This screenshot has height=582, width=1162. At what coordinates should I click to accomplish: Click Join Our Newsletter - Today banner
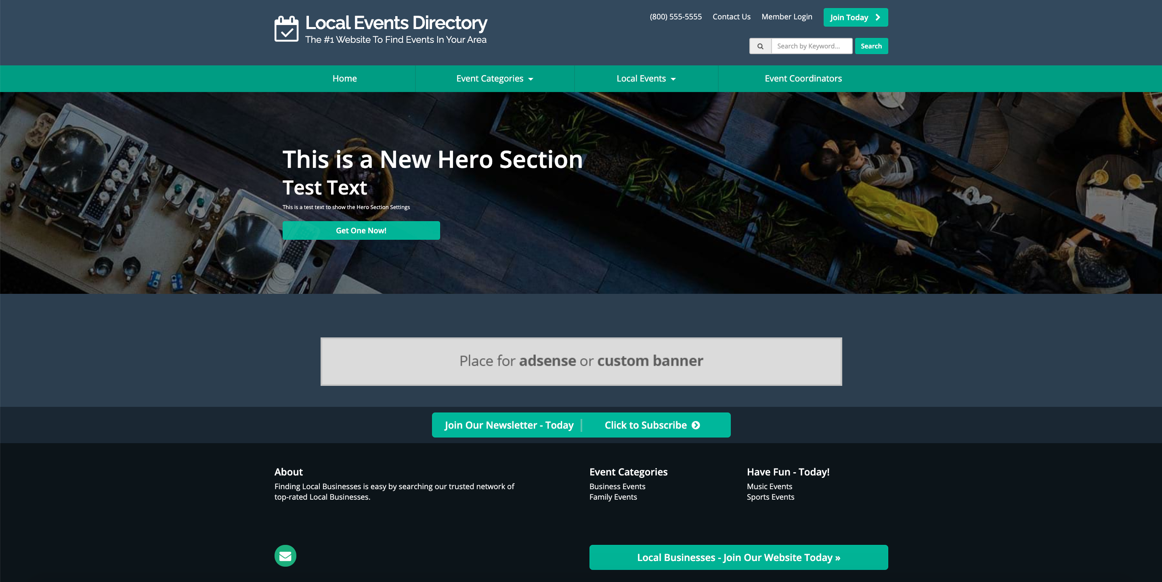[509, 425]
